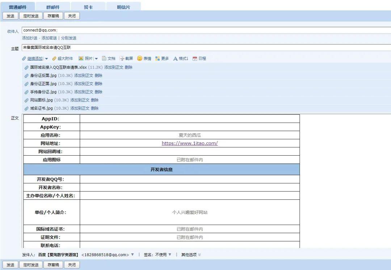Click the empty 联系电话 value cell
This screenshot has width=391, height=270.
tap(190, 245)
